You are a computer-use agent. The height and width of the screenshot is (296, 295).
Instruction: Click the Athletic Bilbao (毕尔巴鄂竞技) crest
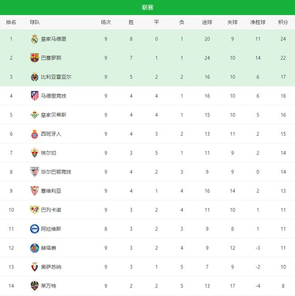point(34,172)
